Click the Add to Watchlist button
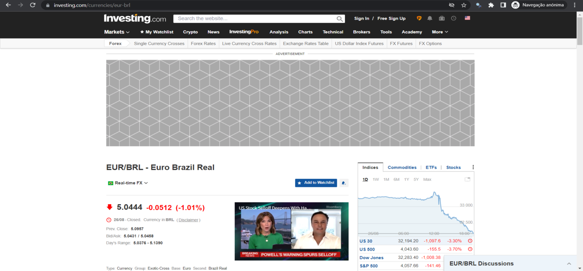The image size is (583, 271). click(x=316, y=183)
